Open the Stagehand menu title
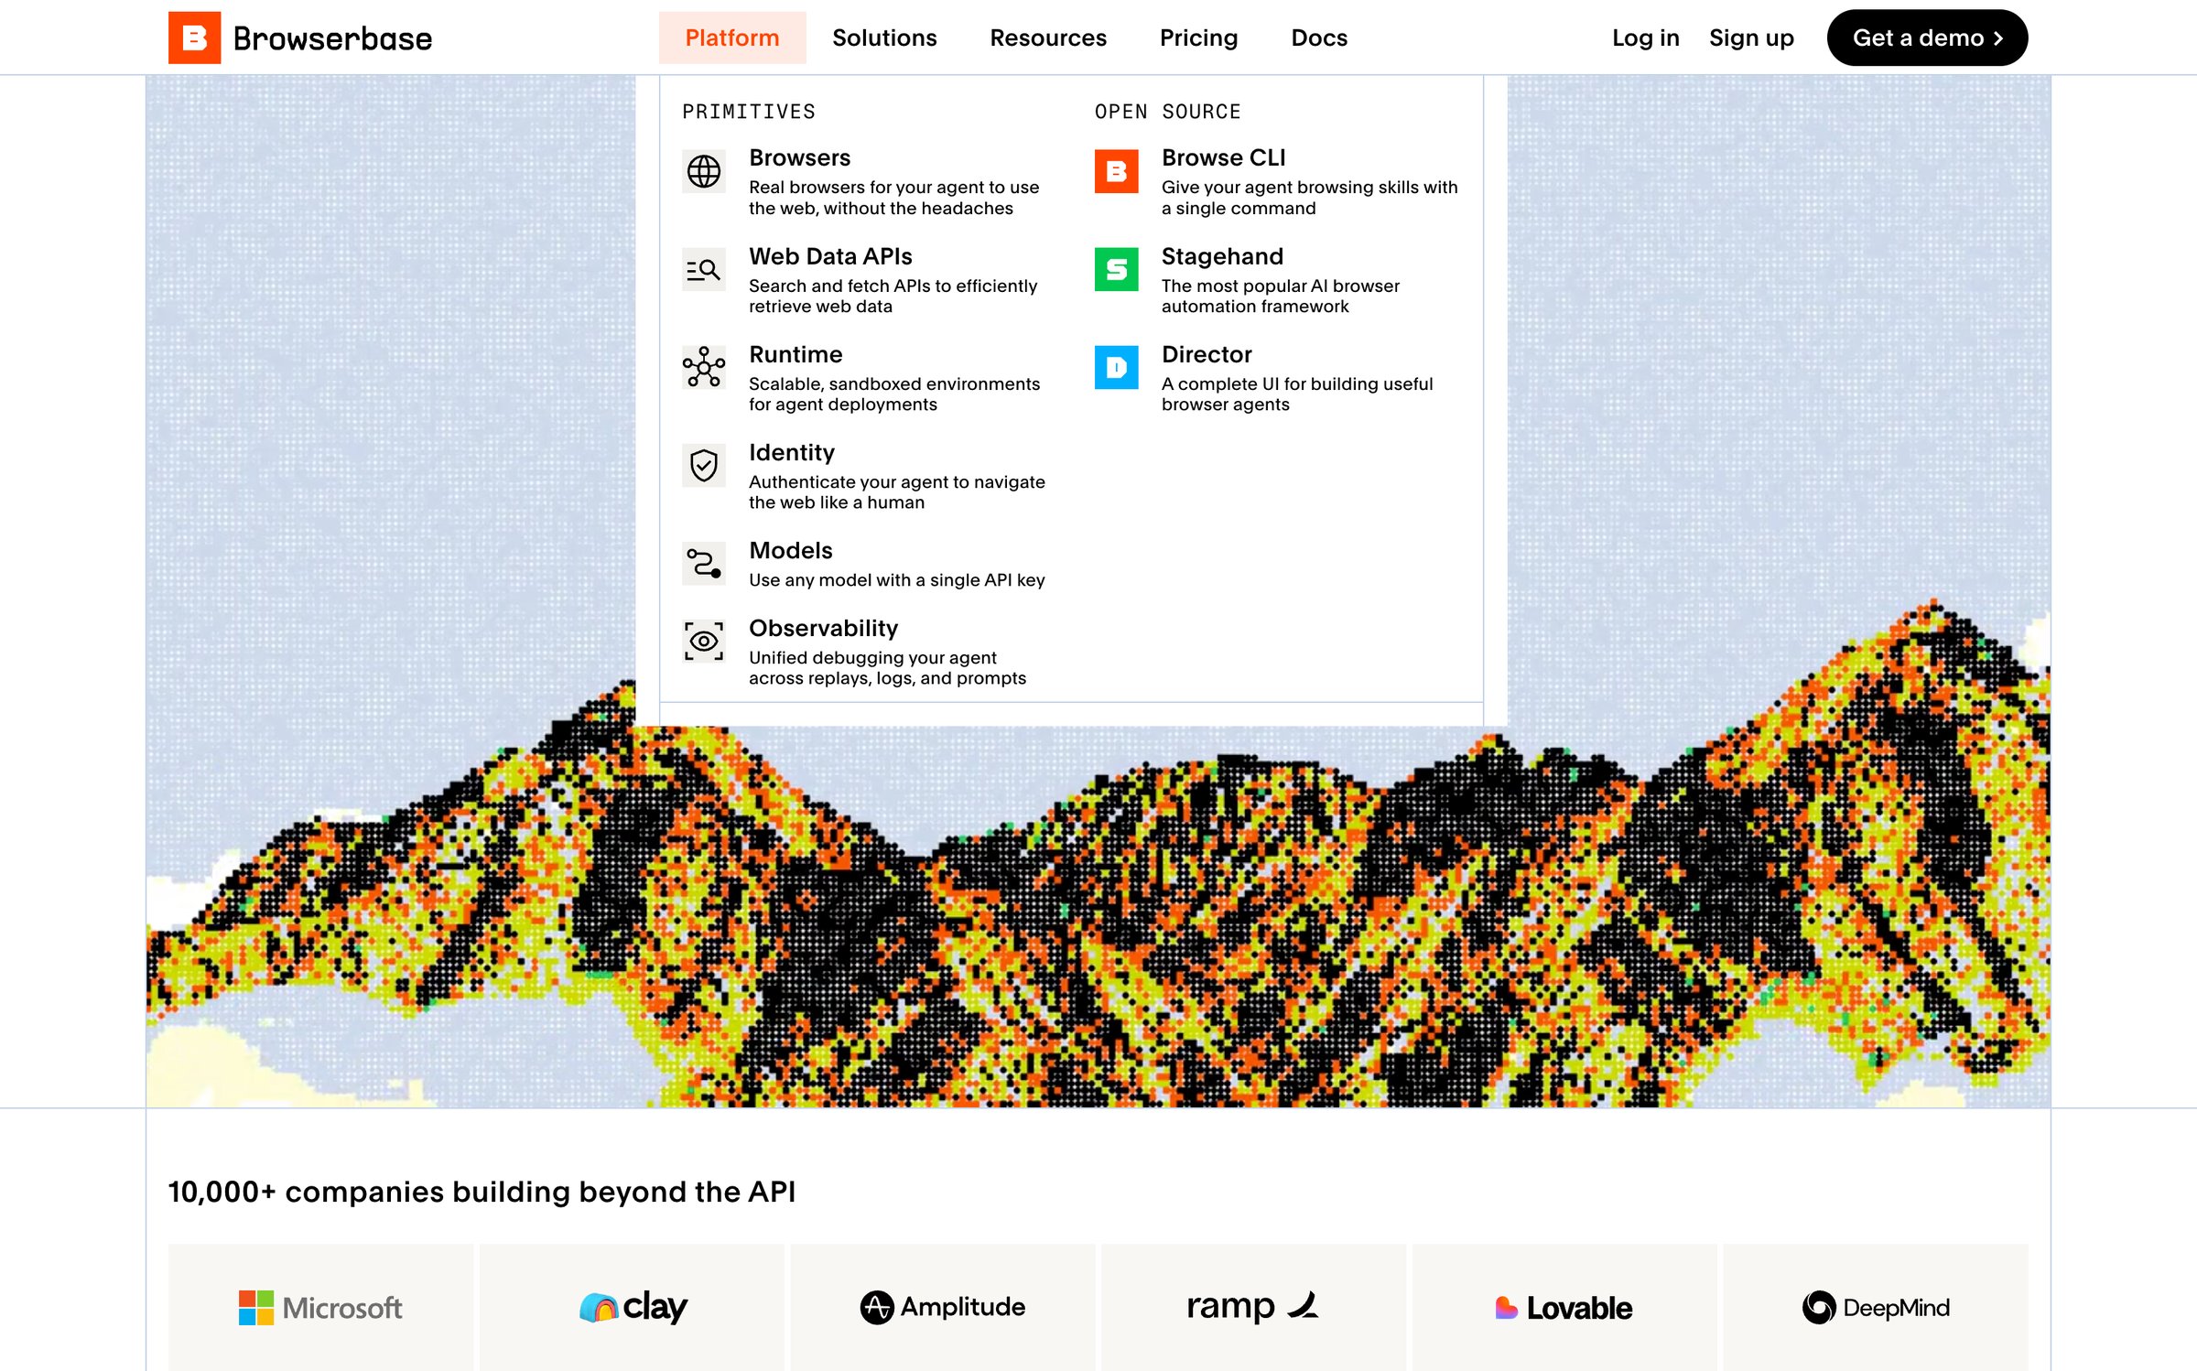Screen dimensions: 2197x1371 tap(1222, 256)
